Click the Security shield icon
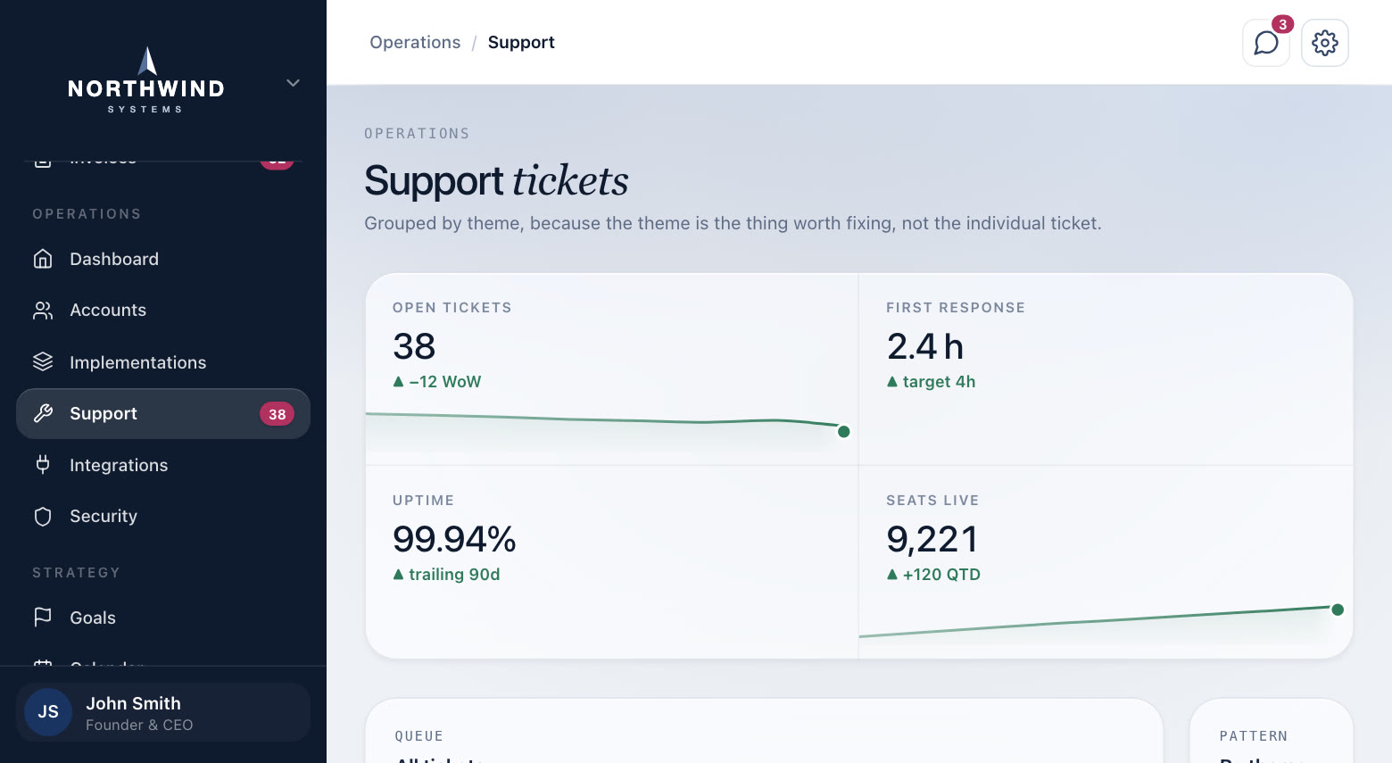Image resolution: width=1392 pixels, height=763 pixels. pyautogui.click(x=43, y=516)
